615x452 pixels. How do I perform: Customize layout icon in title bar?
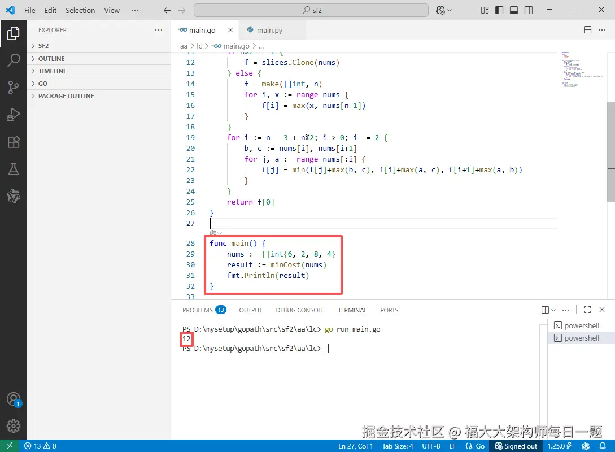485,10
